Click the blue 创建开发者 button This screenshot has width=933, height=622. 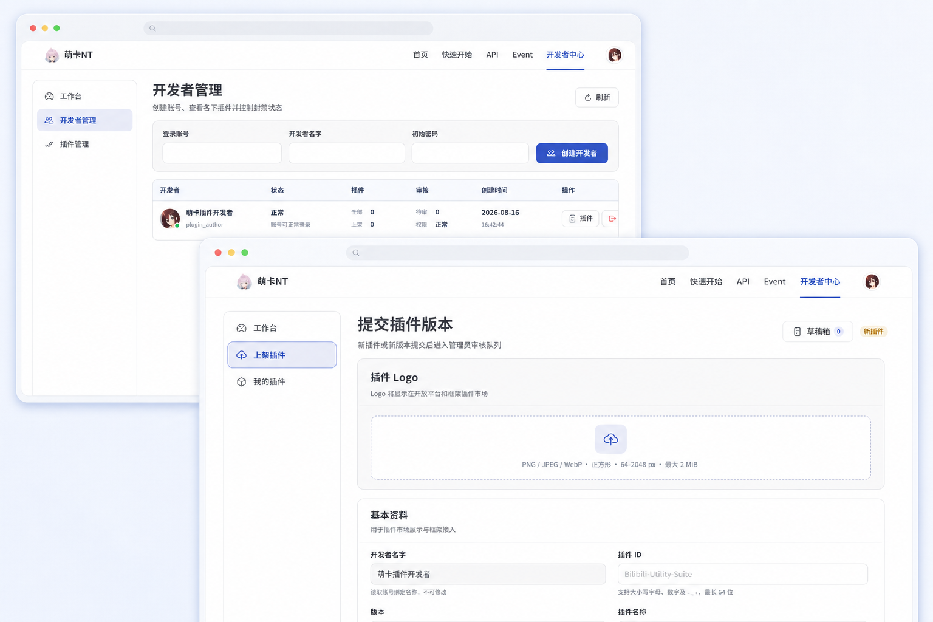point(572,153)
